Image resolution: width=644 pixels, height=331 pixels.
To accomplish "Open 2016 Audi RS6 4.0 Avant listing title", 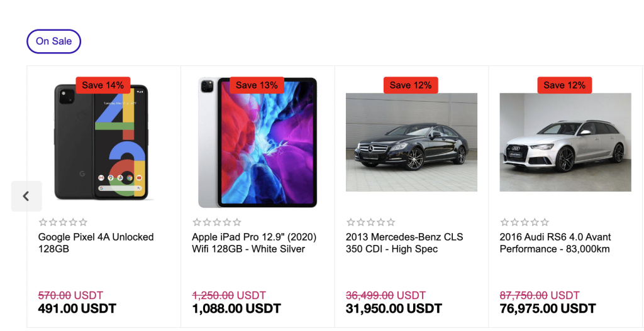I will pyautogui.click(x=555, y=243).
